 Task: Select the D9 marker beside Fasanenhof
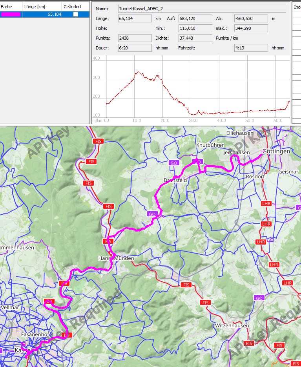click(x=67, y=335)
